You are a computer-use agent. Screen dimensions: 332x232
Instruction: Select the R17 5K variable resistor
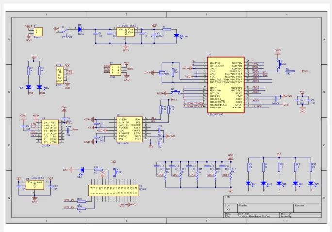231,176
